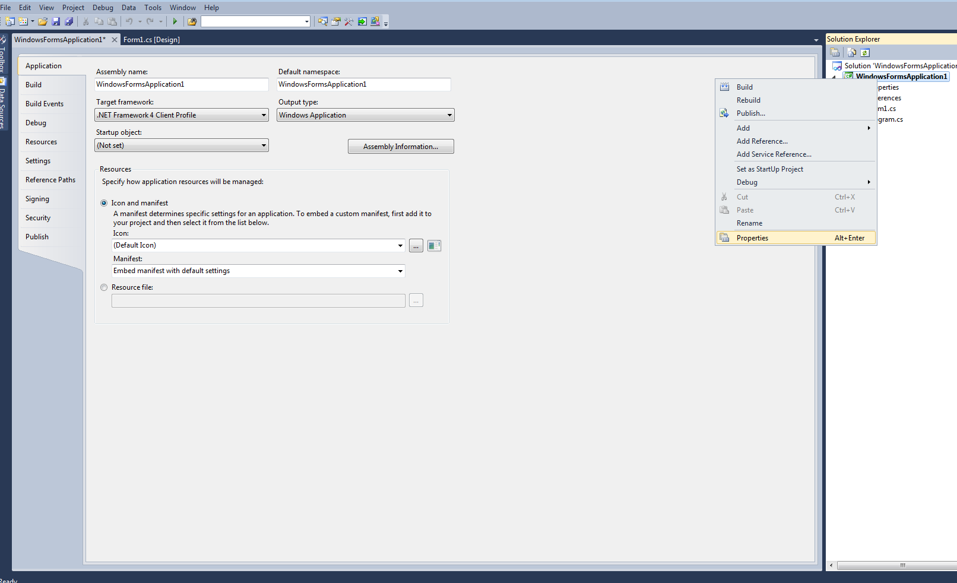This screenshot has height=583, width=957.
Task: Open the Tools menu
Action: (153, 8)
